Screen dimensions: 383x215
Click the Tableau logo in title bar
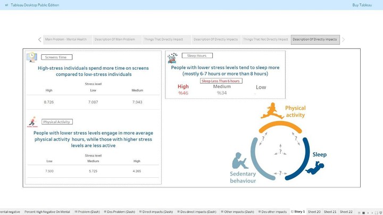coord(6,5)
